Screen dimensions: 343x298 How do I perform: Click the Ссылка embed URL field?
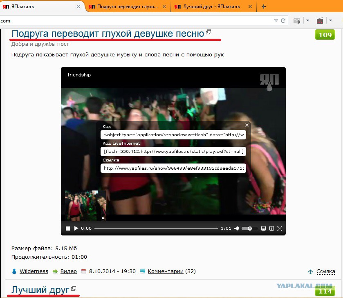[x=173, y=168]
